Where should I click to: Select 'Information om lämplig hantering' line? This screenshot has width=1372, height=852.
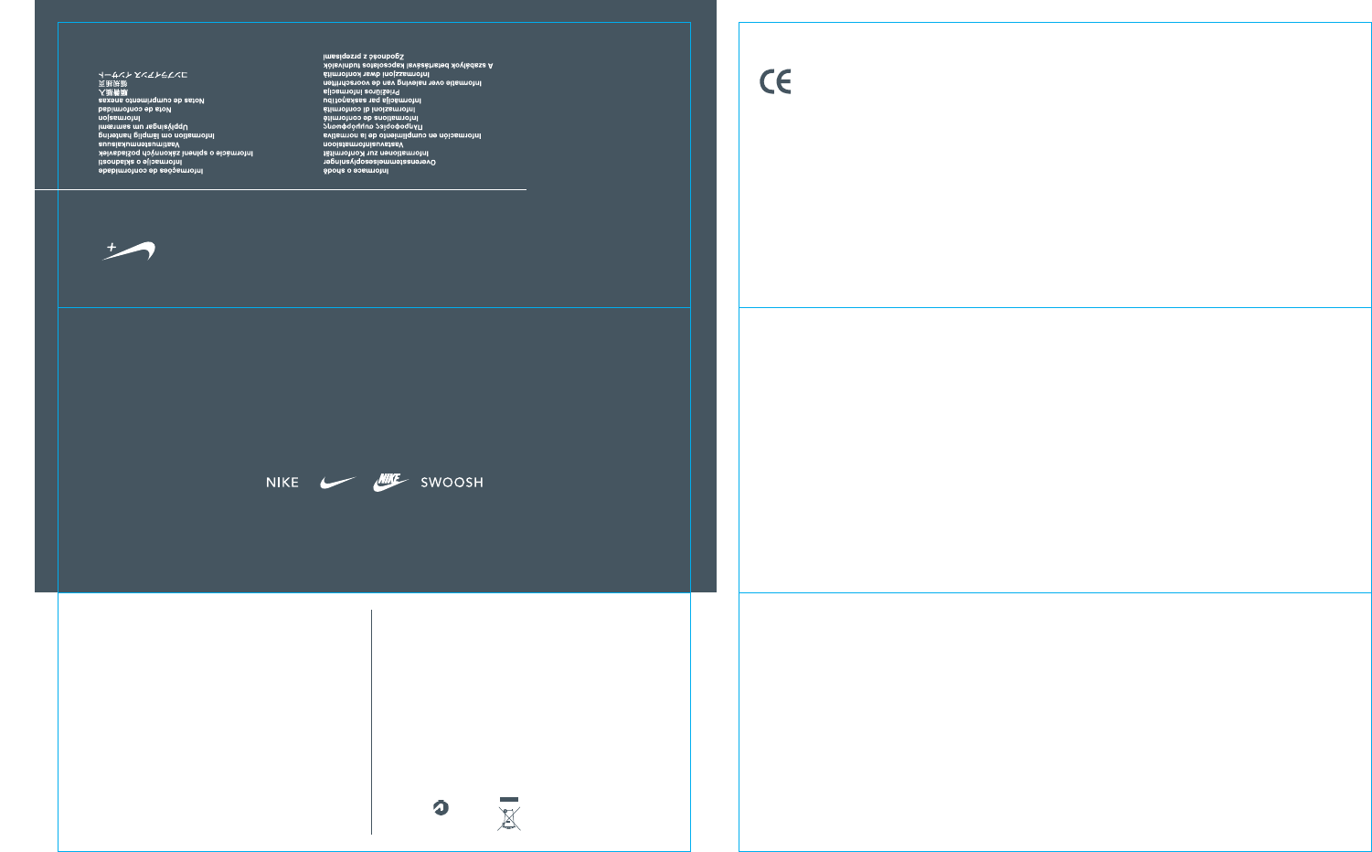click(156, 135)
